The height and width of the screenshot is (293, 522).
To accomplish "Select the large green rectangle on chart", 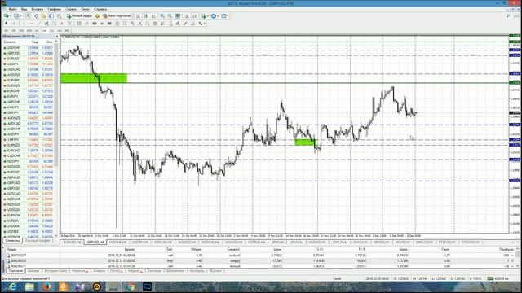I will (x=94, y=78).
